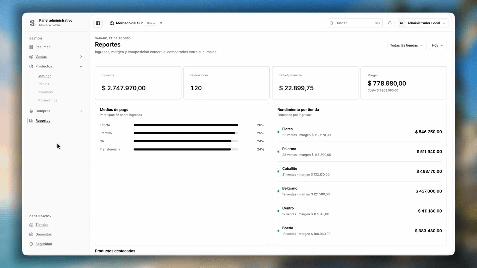Focus the Buscar search field
The width and height of the screenshot is (477, 268).
click(x=355, y=23)
